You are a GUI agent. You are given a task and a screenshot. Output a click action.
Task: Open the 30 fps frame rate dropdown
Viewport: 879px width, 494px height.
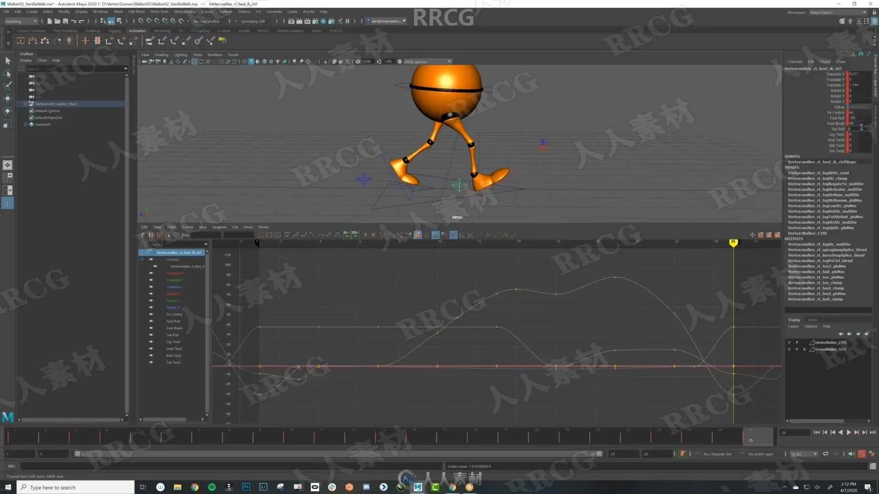point(804,454)
